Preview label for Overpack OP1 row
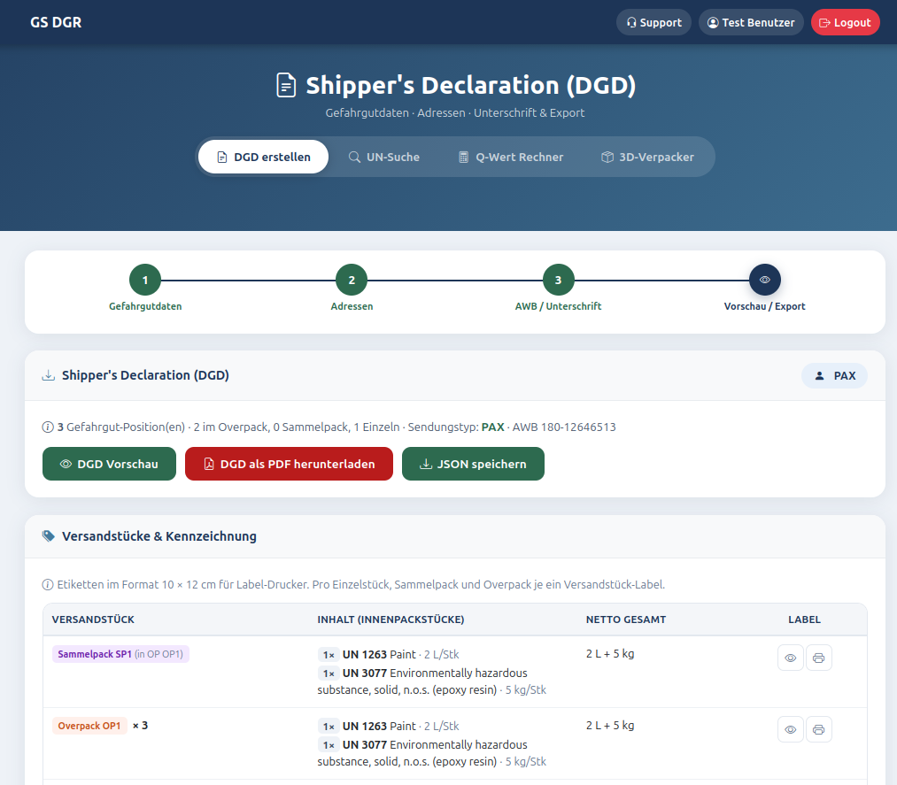Viewport: 897px width, 785px height. coord(791,729)
